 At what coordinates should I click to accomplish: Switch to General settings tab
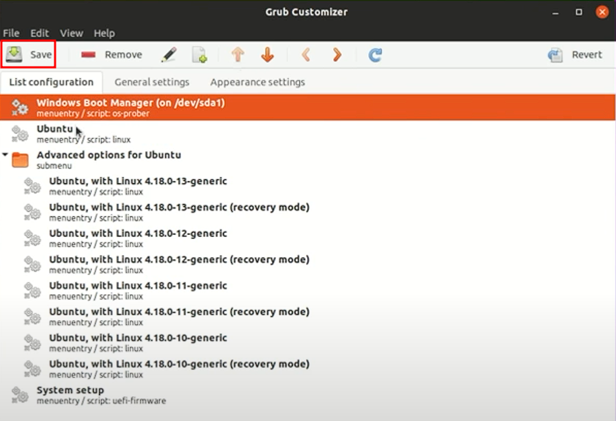pos(152,82)
